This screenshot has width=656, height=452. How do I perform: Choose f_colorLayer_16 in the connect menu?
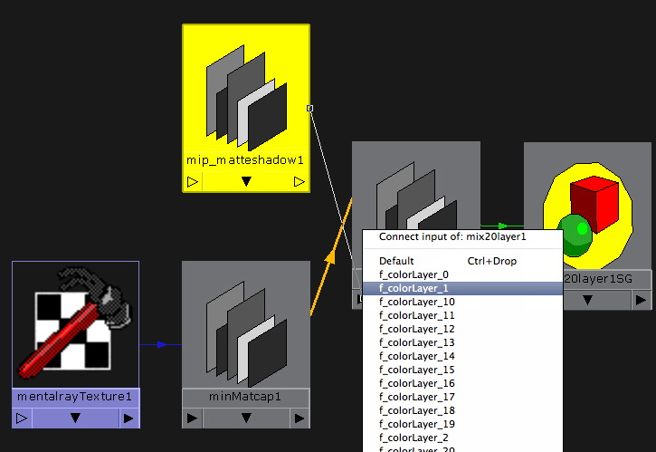(462, 383)
